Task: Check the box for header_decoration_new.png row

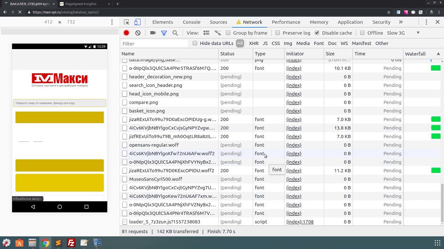Action: point(125,77)
